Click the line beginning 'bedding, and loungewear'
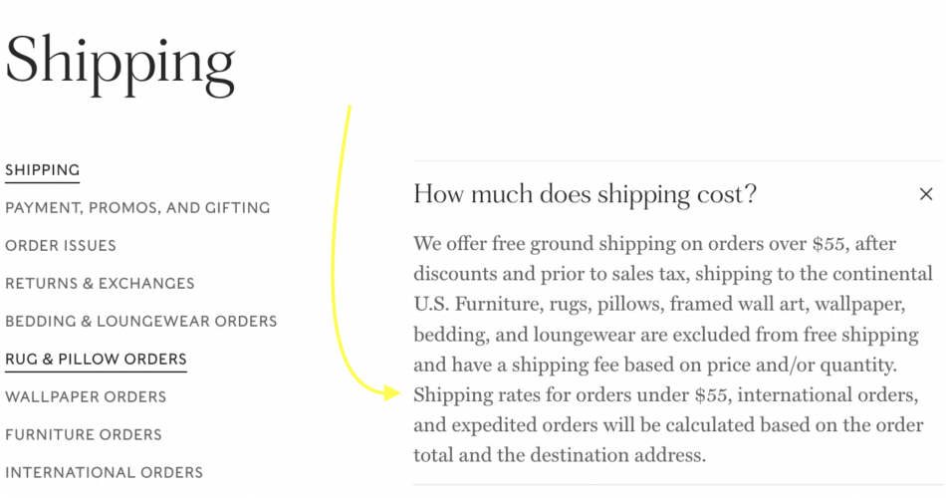 pos(665,335)
